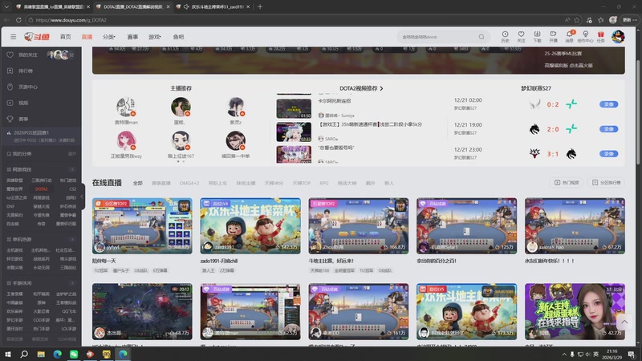This screenshot has width=642, height=361.
Task: Select the 全部 live filter tab
Action: [x=137, y=184]
